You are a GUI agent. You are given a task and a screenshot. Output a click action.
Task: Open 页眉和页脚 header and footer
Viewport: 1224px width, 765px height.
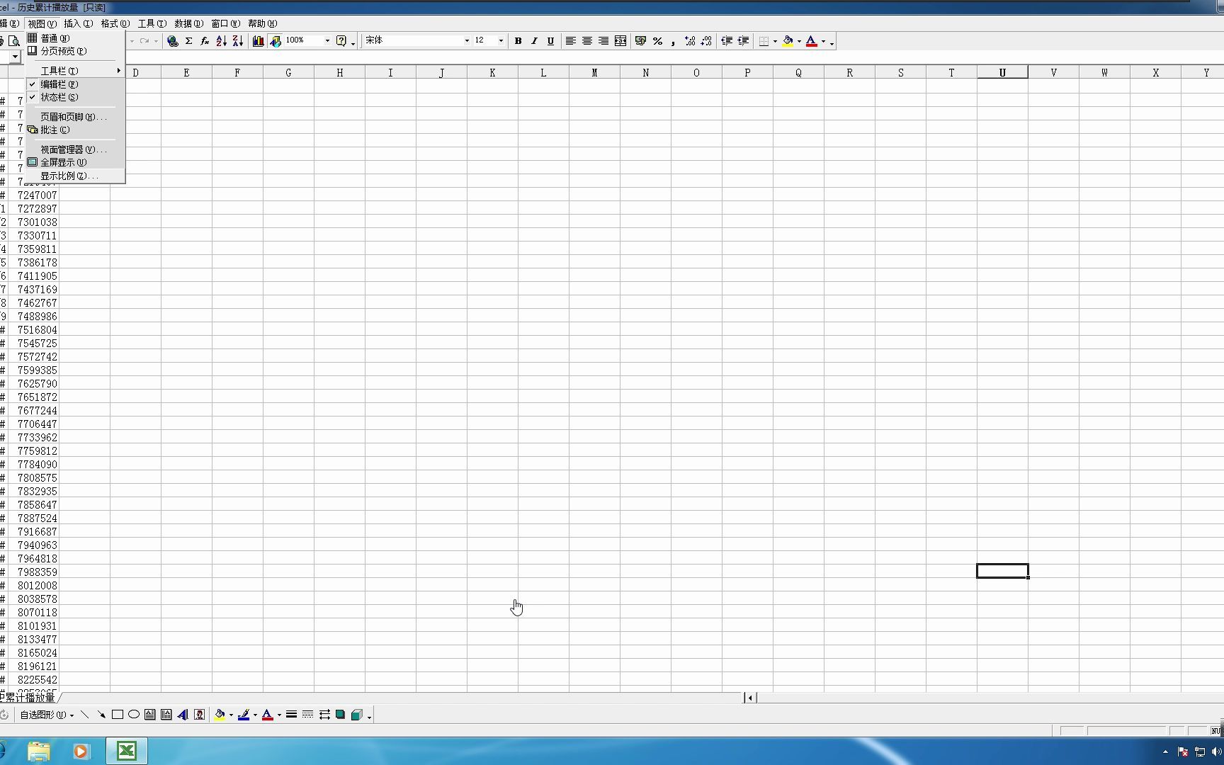75,117
